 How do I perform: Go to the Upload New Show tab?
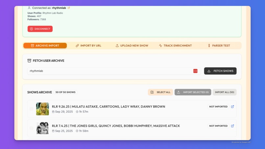[132, 46]
